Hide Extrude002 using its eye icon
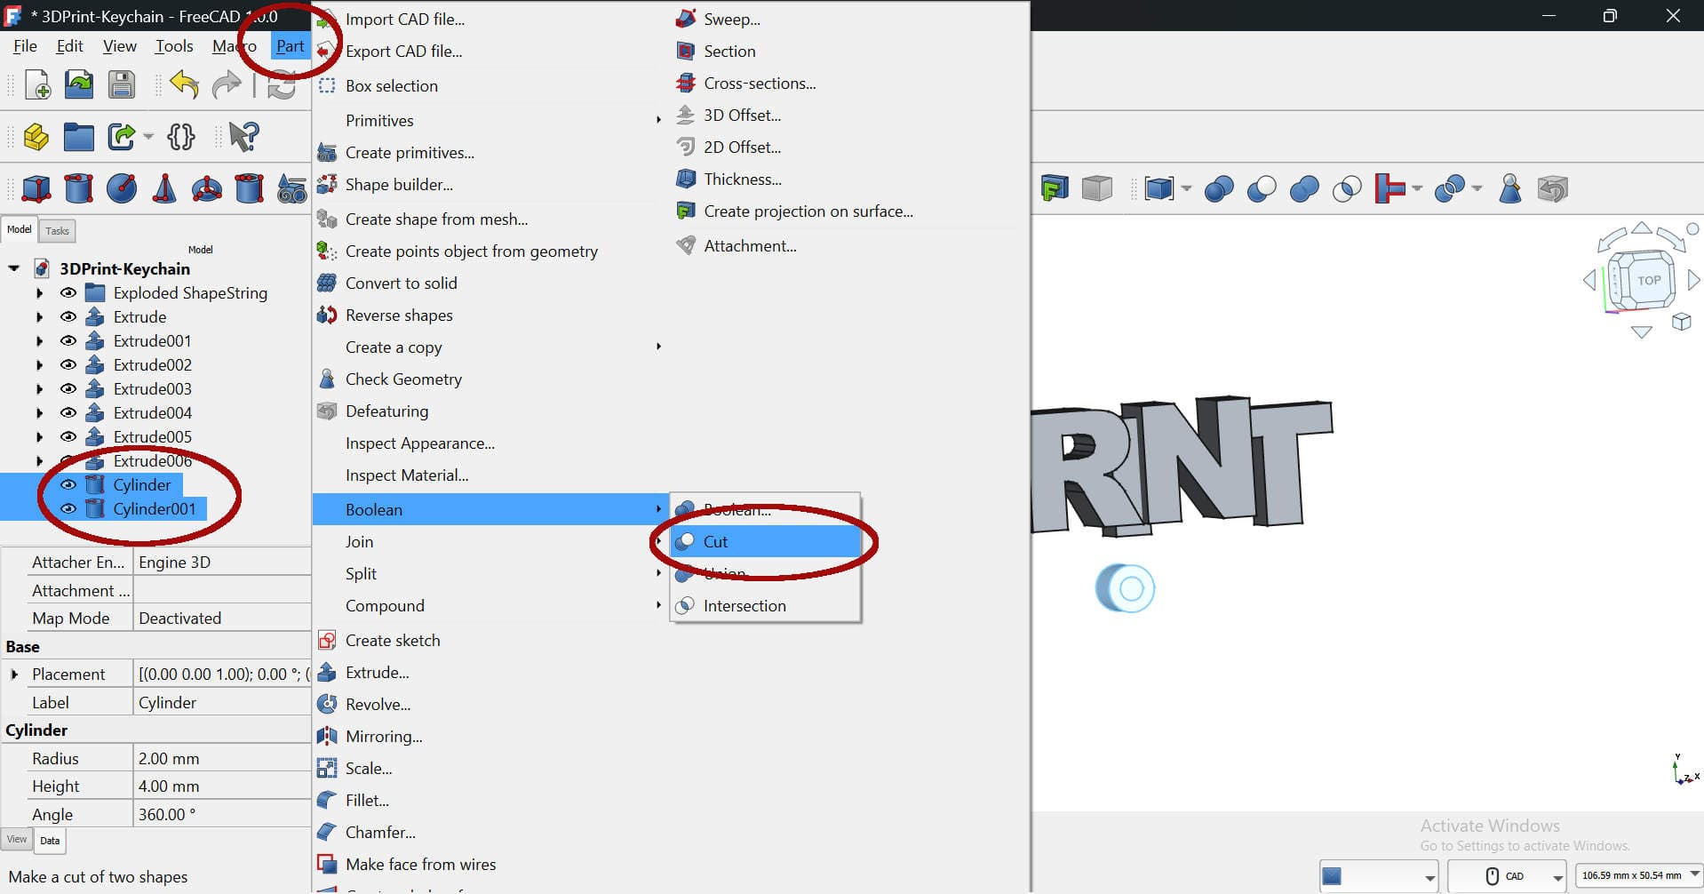Screen dimensions: 1704x894 pyautogui.click(x=68, y=364)
